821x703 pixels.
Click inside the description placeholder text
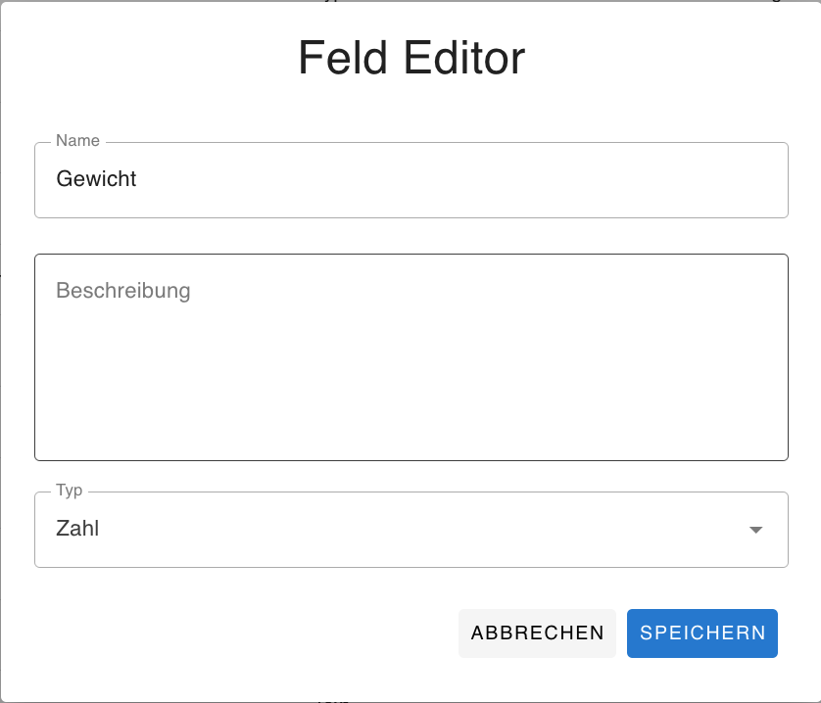click(x=123, y=291)
